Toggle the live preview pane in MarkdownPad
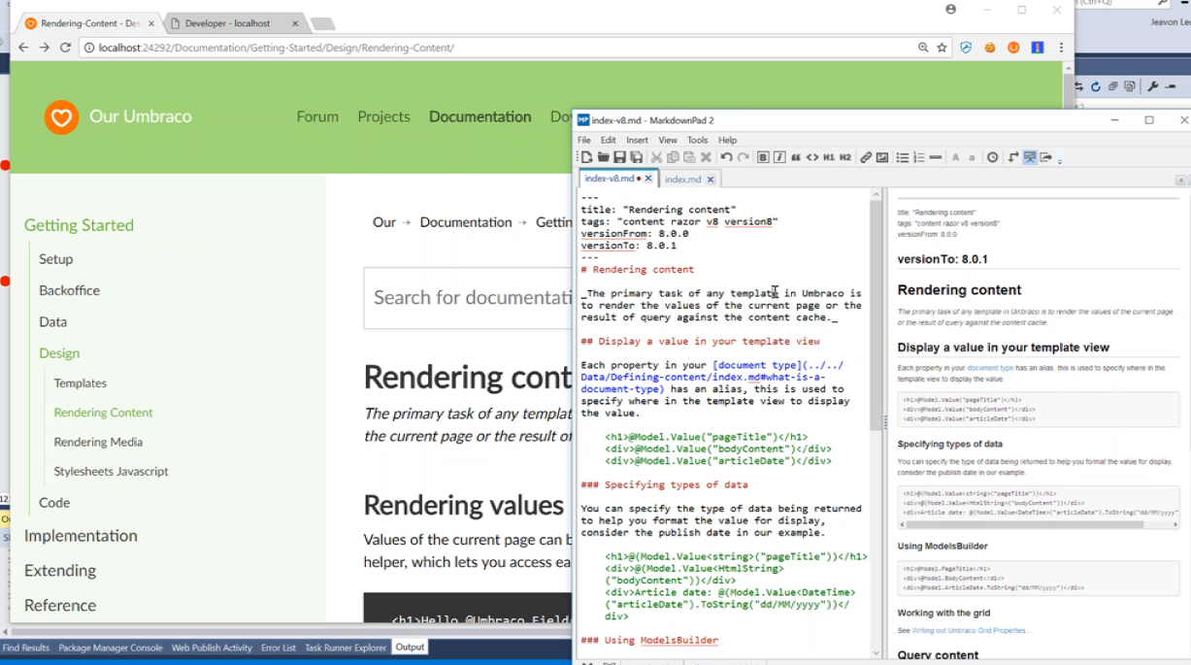Image resolution: width=1191 pixels, height=665 pixels. (1030, 157)
